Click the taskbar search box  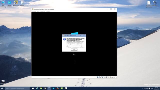pyautogui.click(x=17, y=88)
